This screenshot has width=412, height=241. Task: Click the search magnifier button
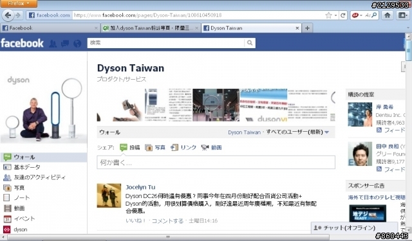click(x=250, y=43)
